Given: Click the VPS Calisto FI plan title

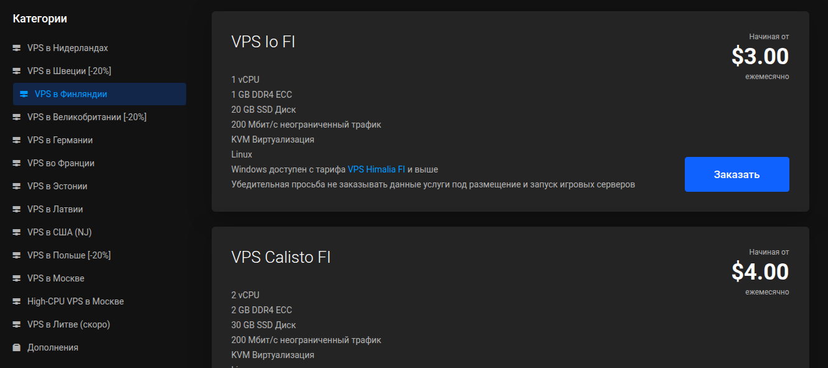Looking at the screenshot, I should click(281, 257).
